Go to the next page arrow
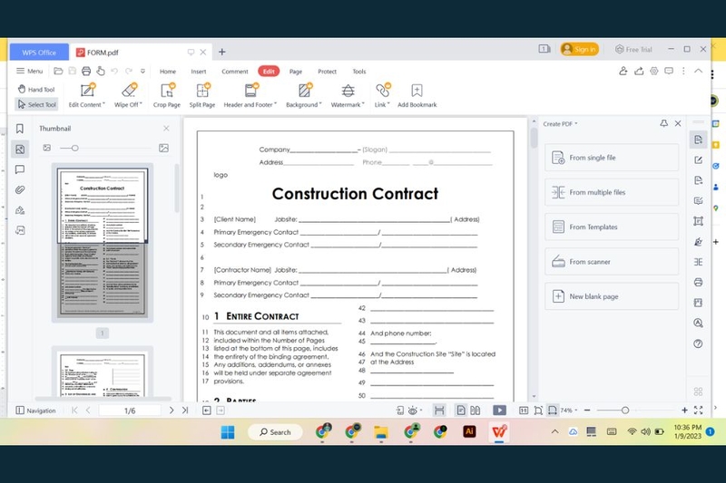This screenshot has width=726, height=483. coord(172,410)
